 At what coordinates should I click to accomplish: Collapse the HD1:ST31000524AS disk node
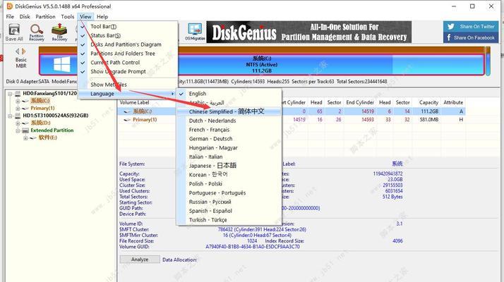(10, 116)
